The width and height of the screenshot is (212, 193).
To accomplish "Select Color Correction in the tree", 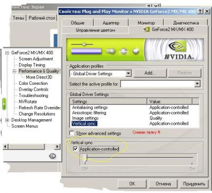I will pos(33,83).
